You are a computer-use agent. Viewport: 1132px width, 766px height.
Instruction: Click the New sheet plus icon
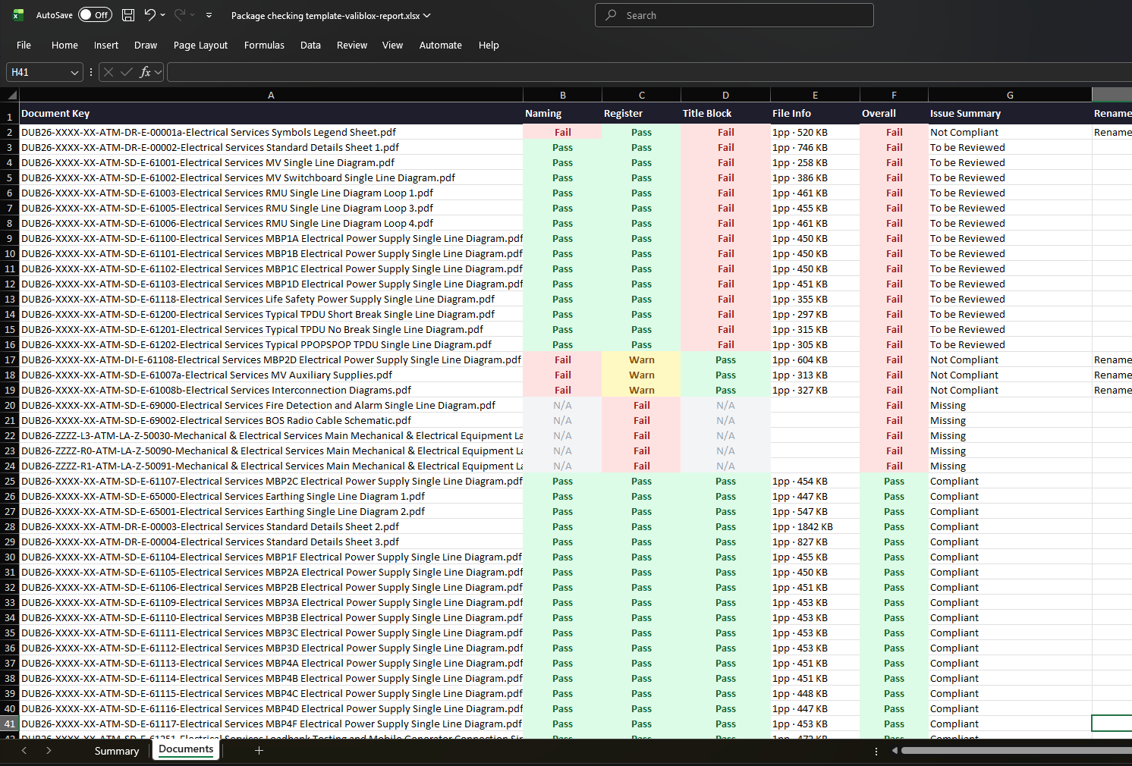259,750
